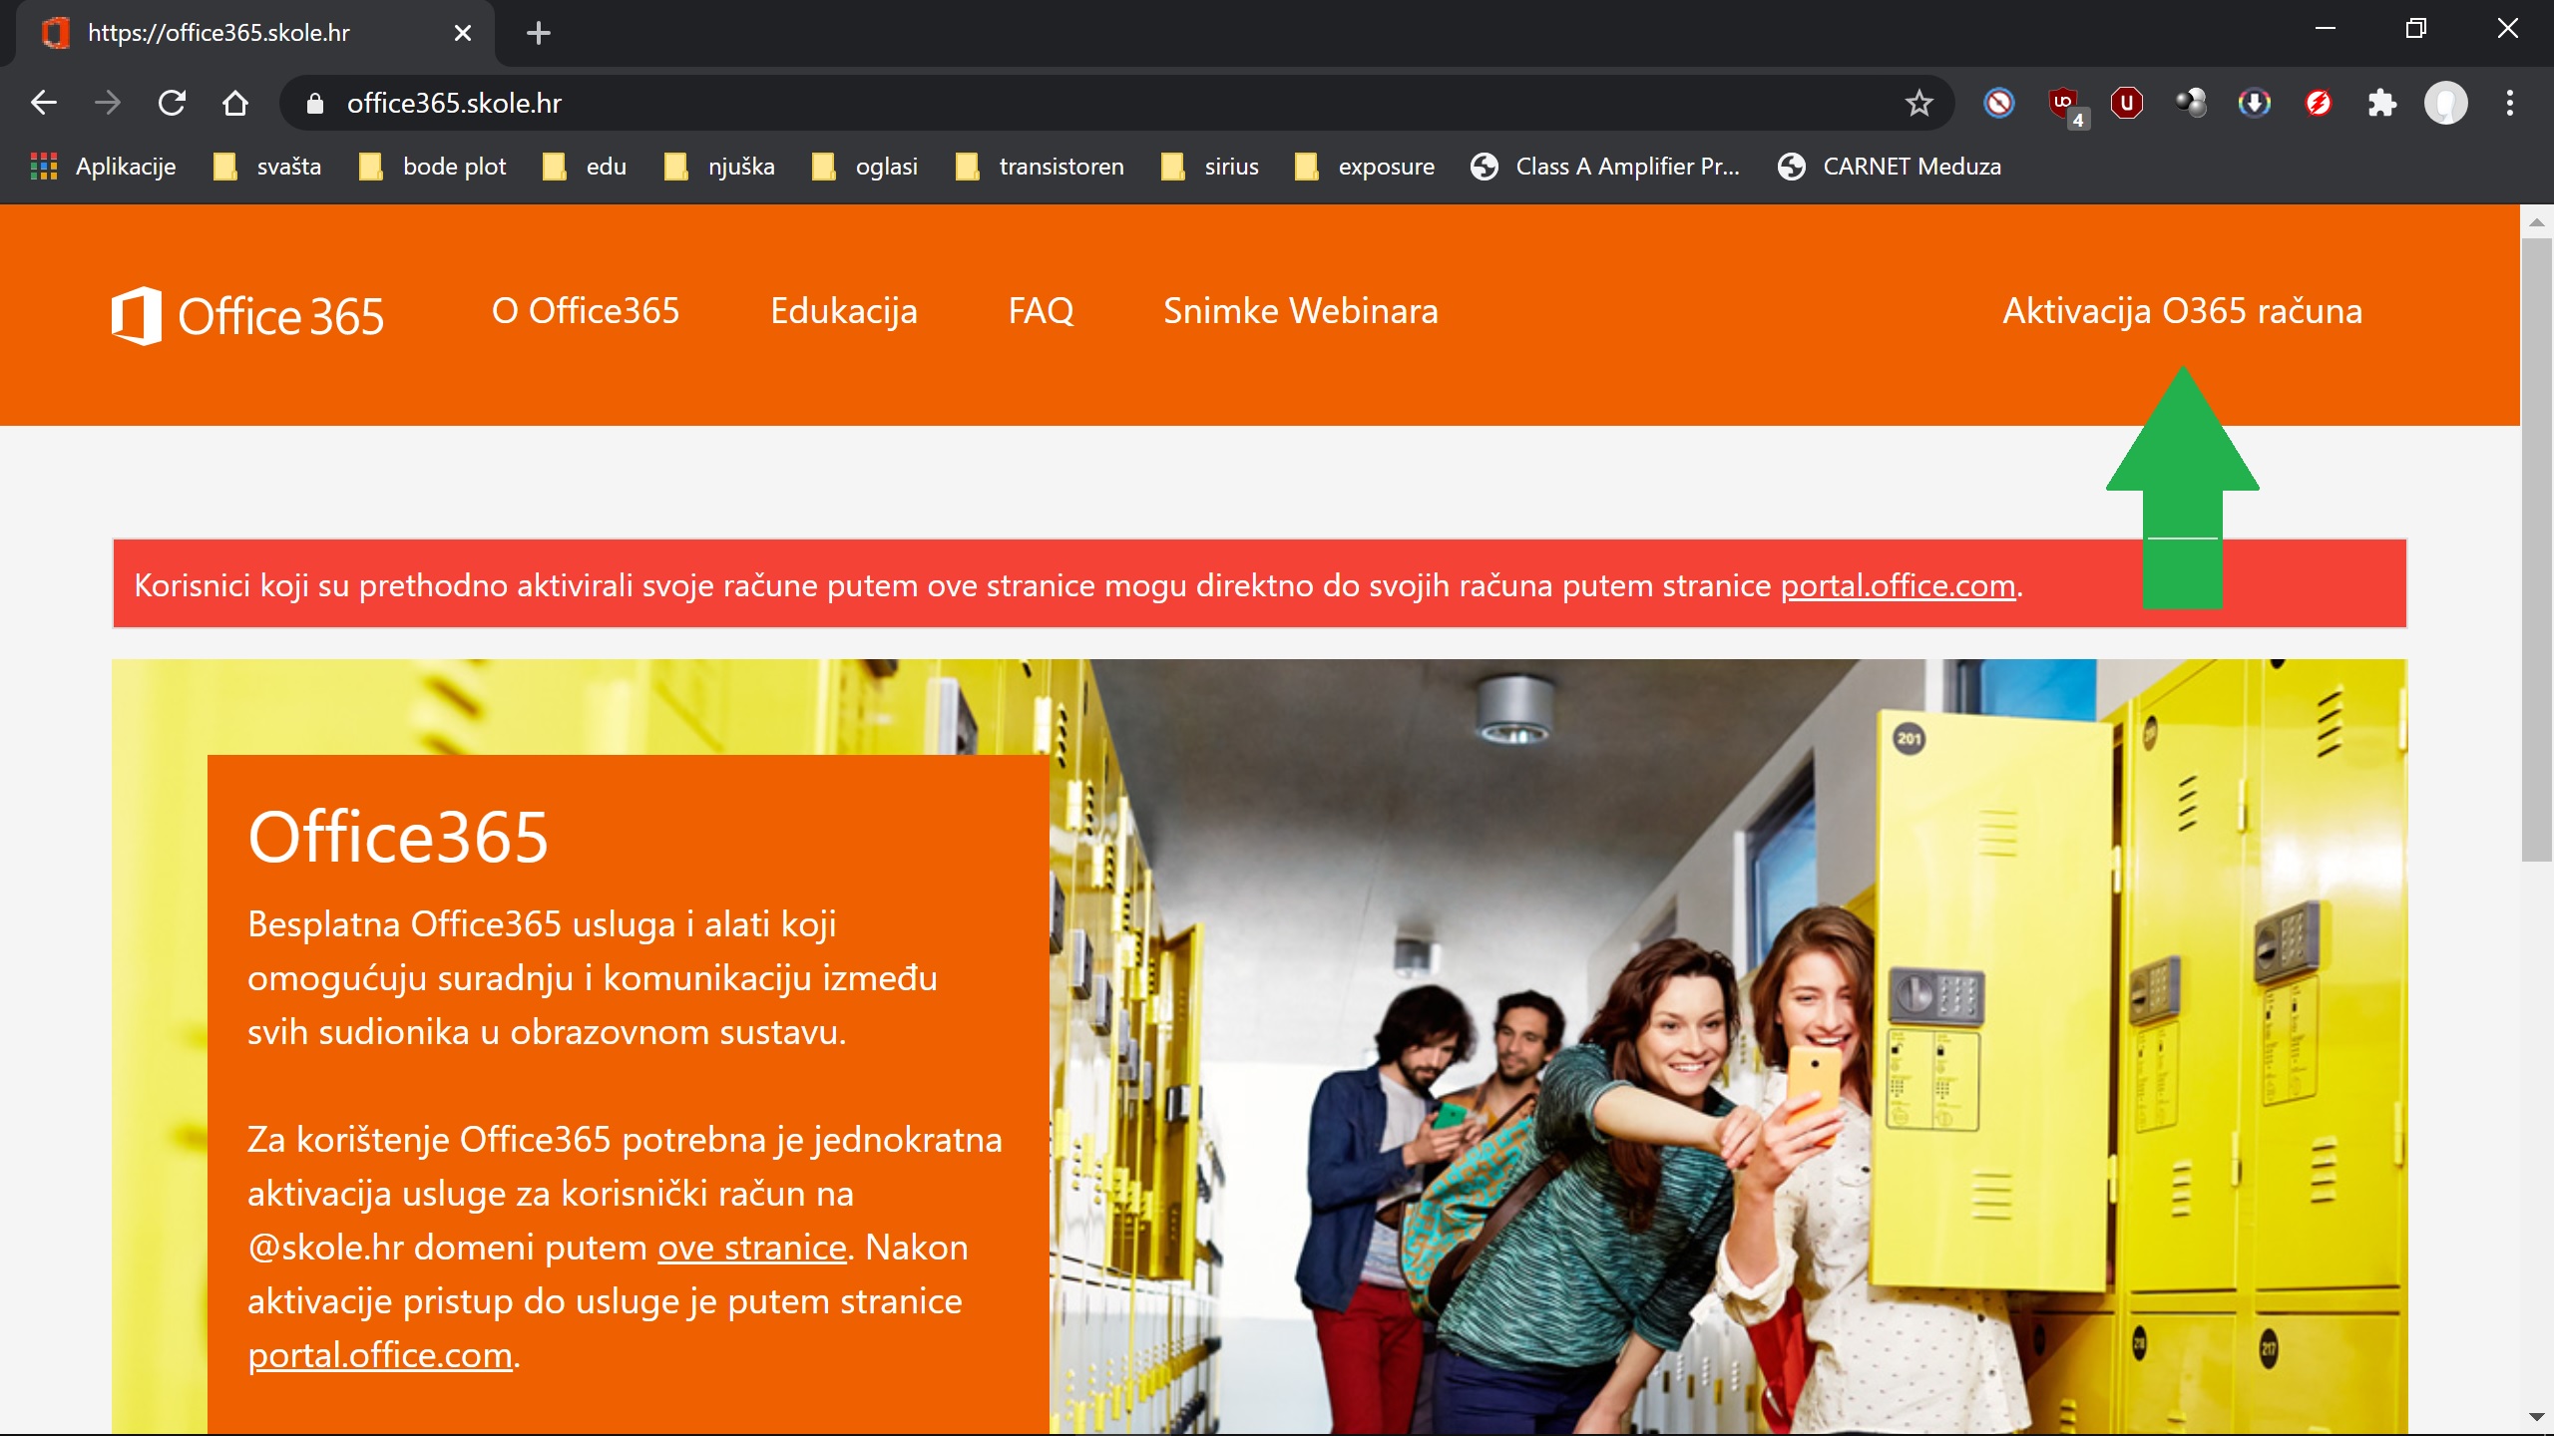Open the oglasi bookmark folder
The image size is (2554, 1436).
point(865,167)
